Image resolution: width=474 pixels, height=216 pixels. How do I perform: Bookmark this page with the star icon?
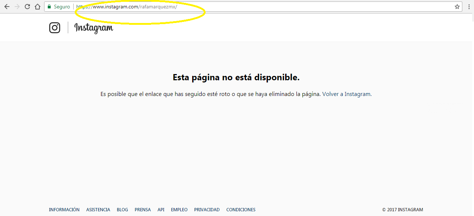click(x=457, y=7)
